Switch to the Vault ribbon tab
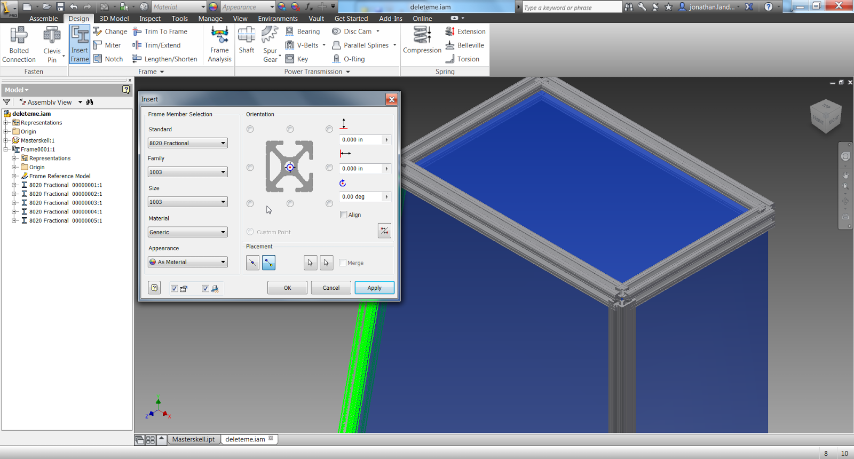 tap(316, 19)
